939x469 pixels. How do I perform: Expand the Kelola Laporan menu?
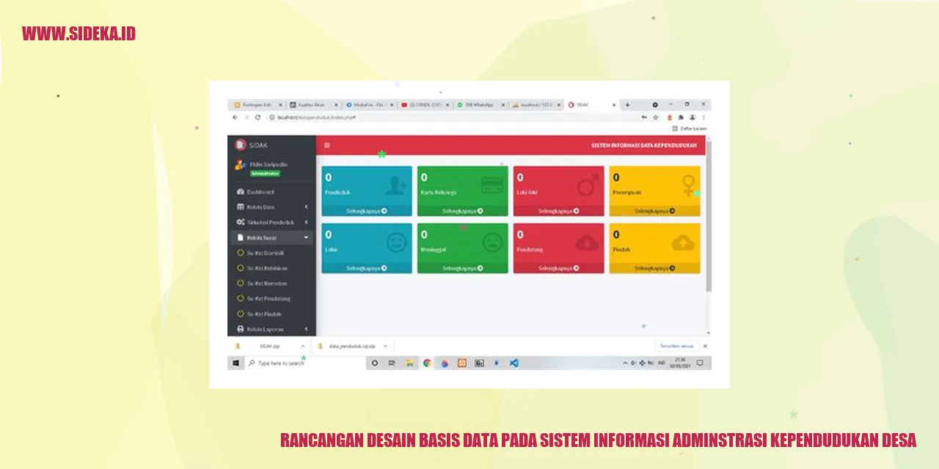point(271,330)
